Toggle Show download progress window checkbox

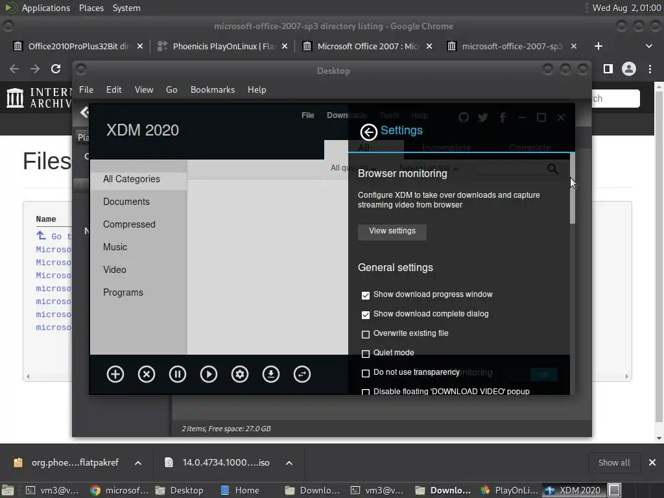[x=366, y=295]
